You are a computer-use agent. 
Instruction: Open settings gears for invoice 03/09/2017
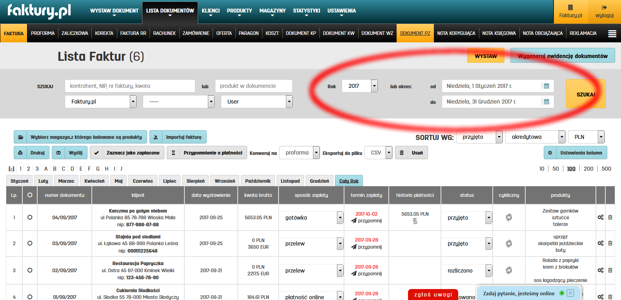(x=600, y=243)
